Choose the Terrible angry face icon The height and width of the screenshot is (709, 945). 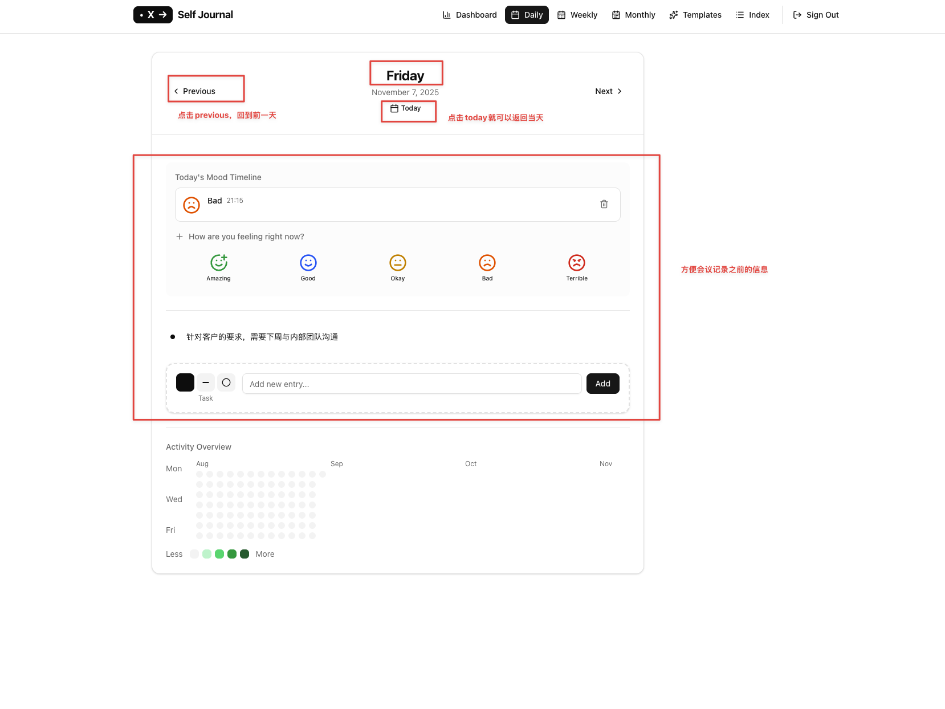(577, 263)
